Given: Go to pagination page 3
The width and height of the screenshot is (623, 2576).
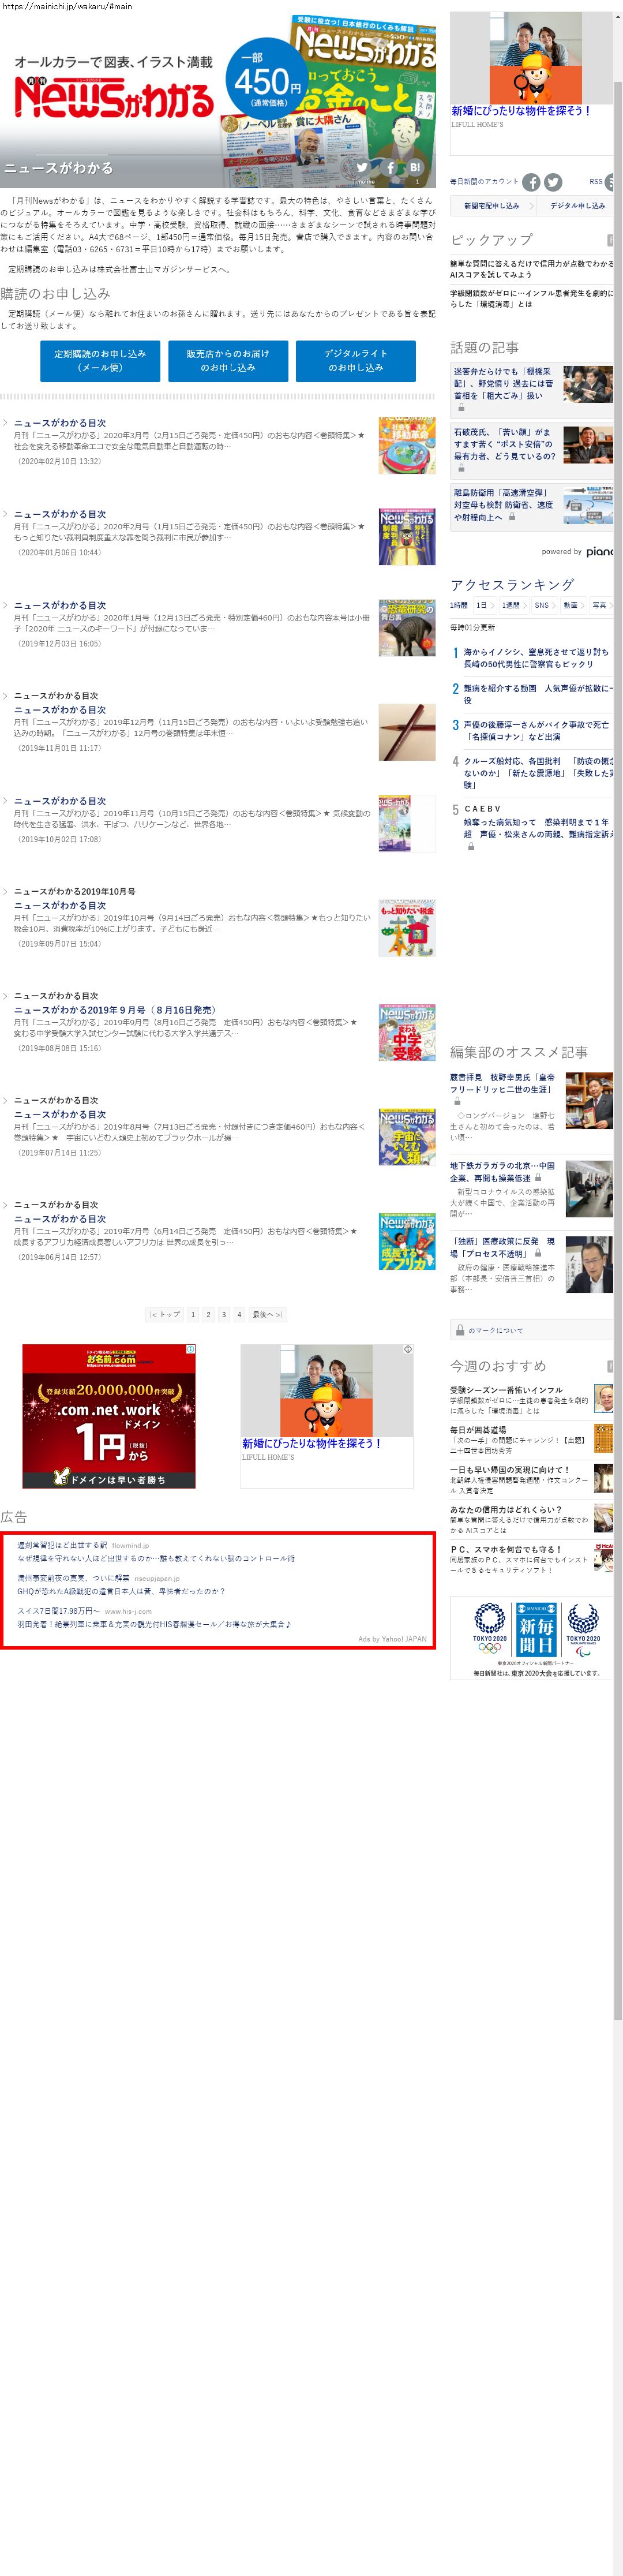Looking at the screenshot, I should tap(223, 1314).
